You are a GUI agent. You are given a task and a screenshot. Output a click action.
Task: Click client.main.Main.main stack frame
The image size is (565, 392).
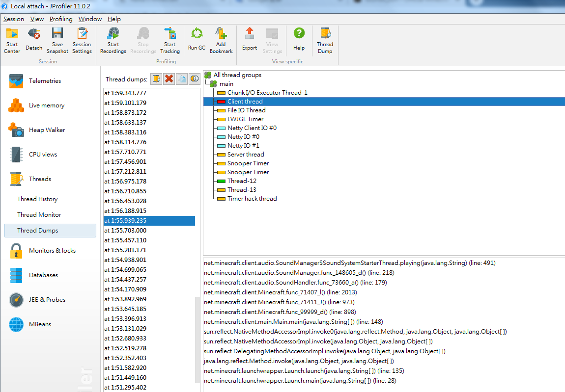[293, 322]
